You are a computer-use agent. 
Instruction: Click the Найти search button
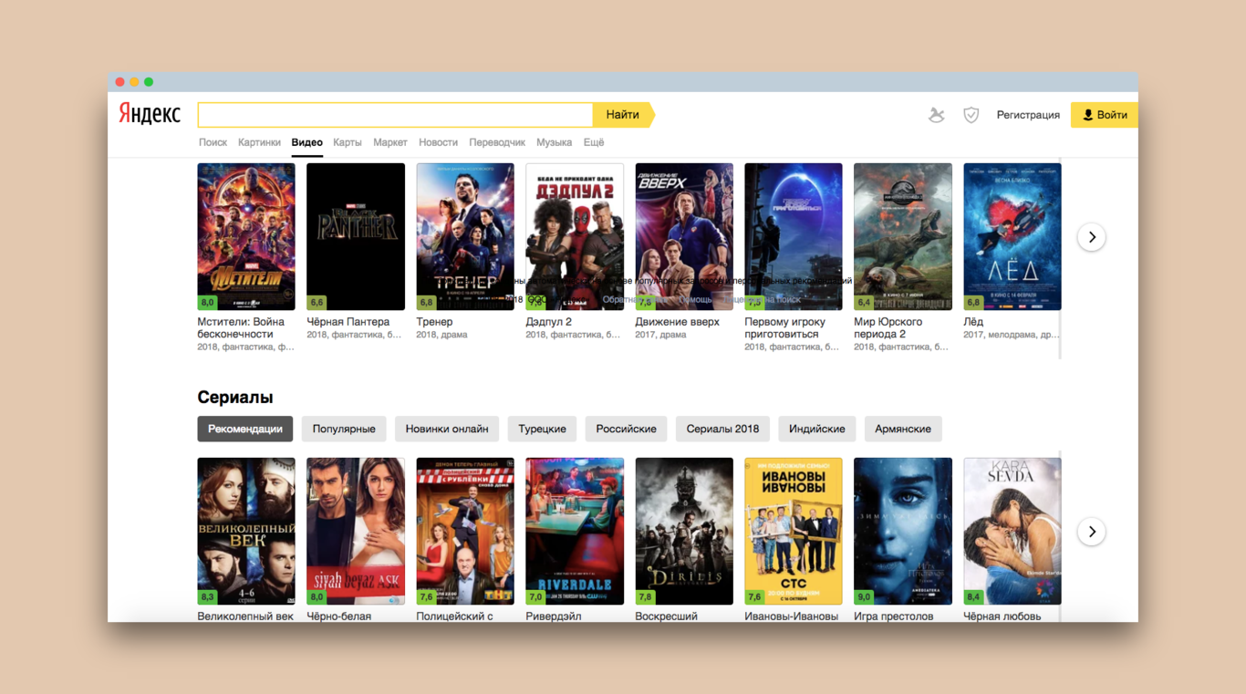(624, 115)
